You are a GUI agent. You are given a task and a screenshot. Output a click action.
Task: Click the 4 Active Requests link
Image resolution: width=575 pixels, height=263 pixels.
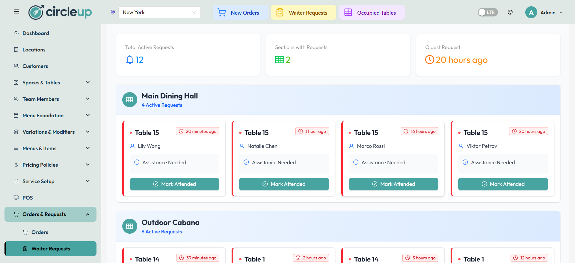pos(162,105)
